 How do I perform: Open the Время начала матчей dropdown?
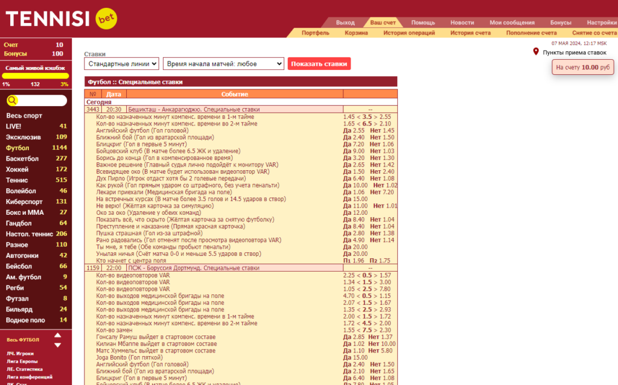point(223,64)
